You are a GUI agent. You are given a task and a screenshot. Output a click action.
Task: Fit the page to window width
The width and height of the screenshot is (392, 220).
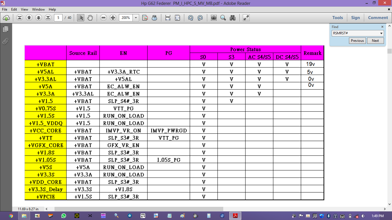(168, 18)
